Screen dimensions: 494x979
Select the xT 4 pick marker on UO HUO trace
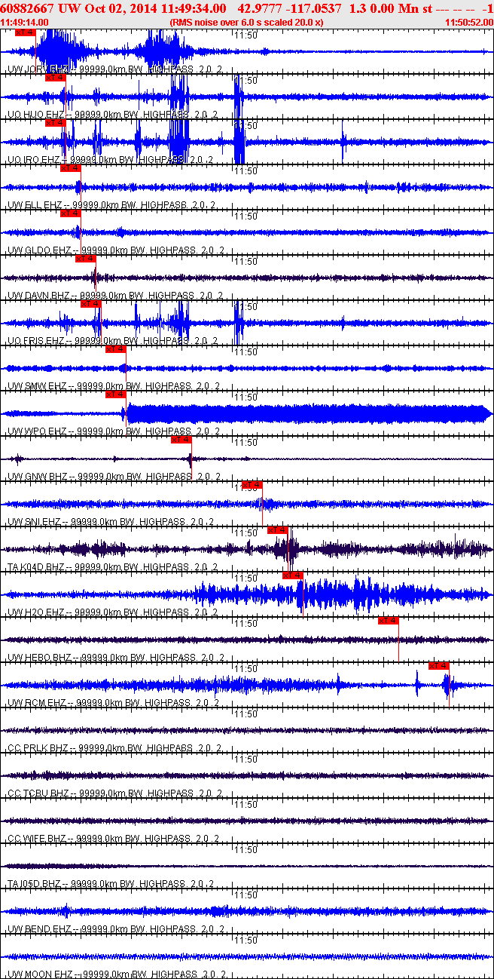56,78
